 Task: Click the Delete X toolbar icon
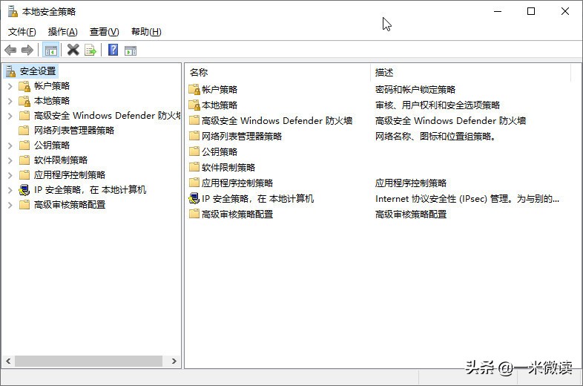point(73,50)
